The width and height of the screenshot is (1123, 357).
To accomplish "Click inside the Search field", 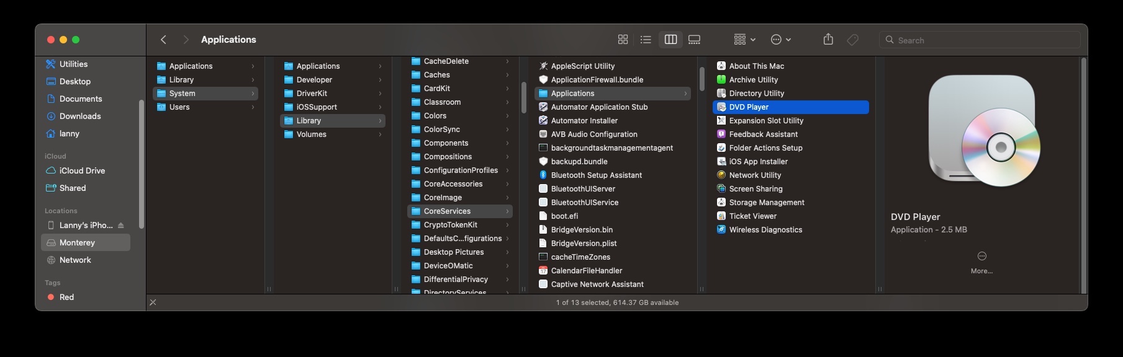I will pyautogui.click(x=980, y=40).
